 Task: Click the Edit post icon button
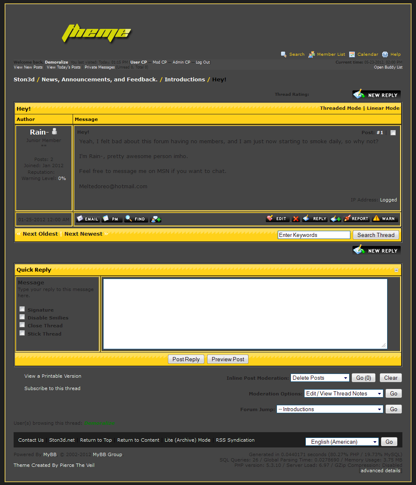[x=277, y=219]
